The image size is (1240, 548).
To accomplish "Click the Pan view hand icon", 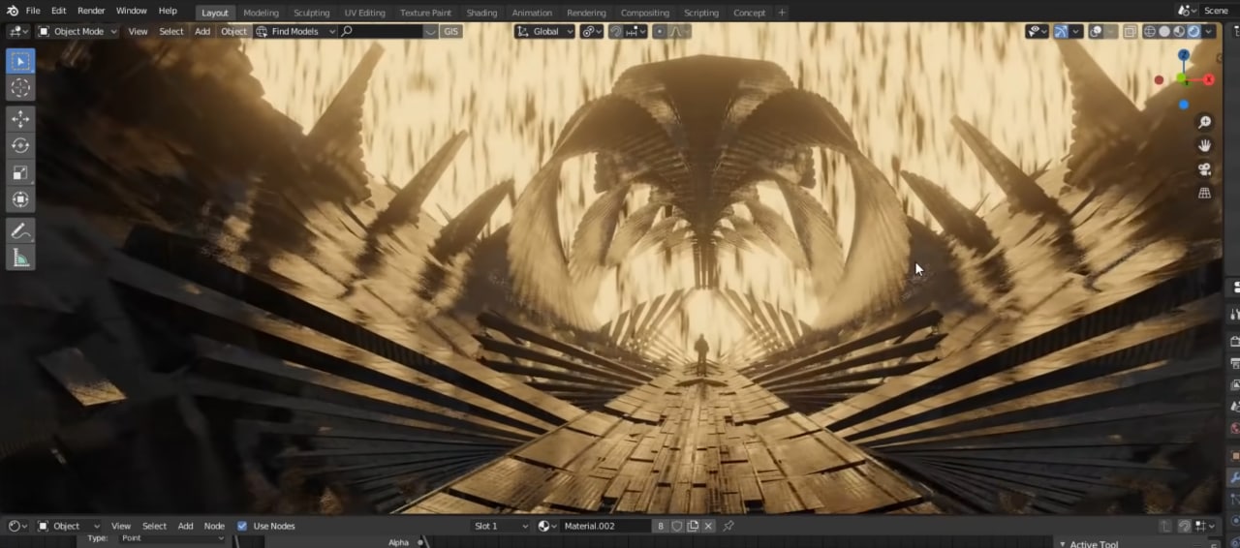I will [x=1204, y=145].
